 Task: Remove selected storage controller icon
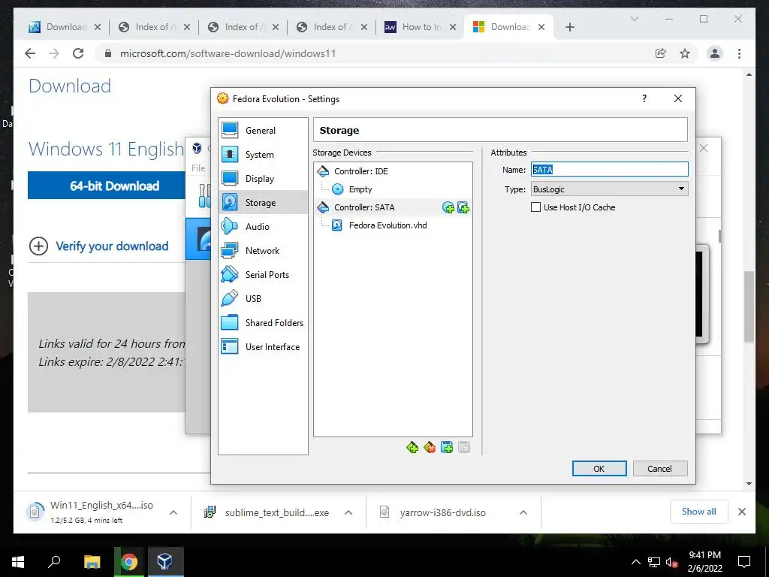[430, 447]
